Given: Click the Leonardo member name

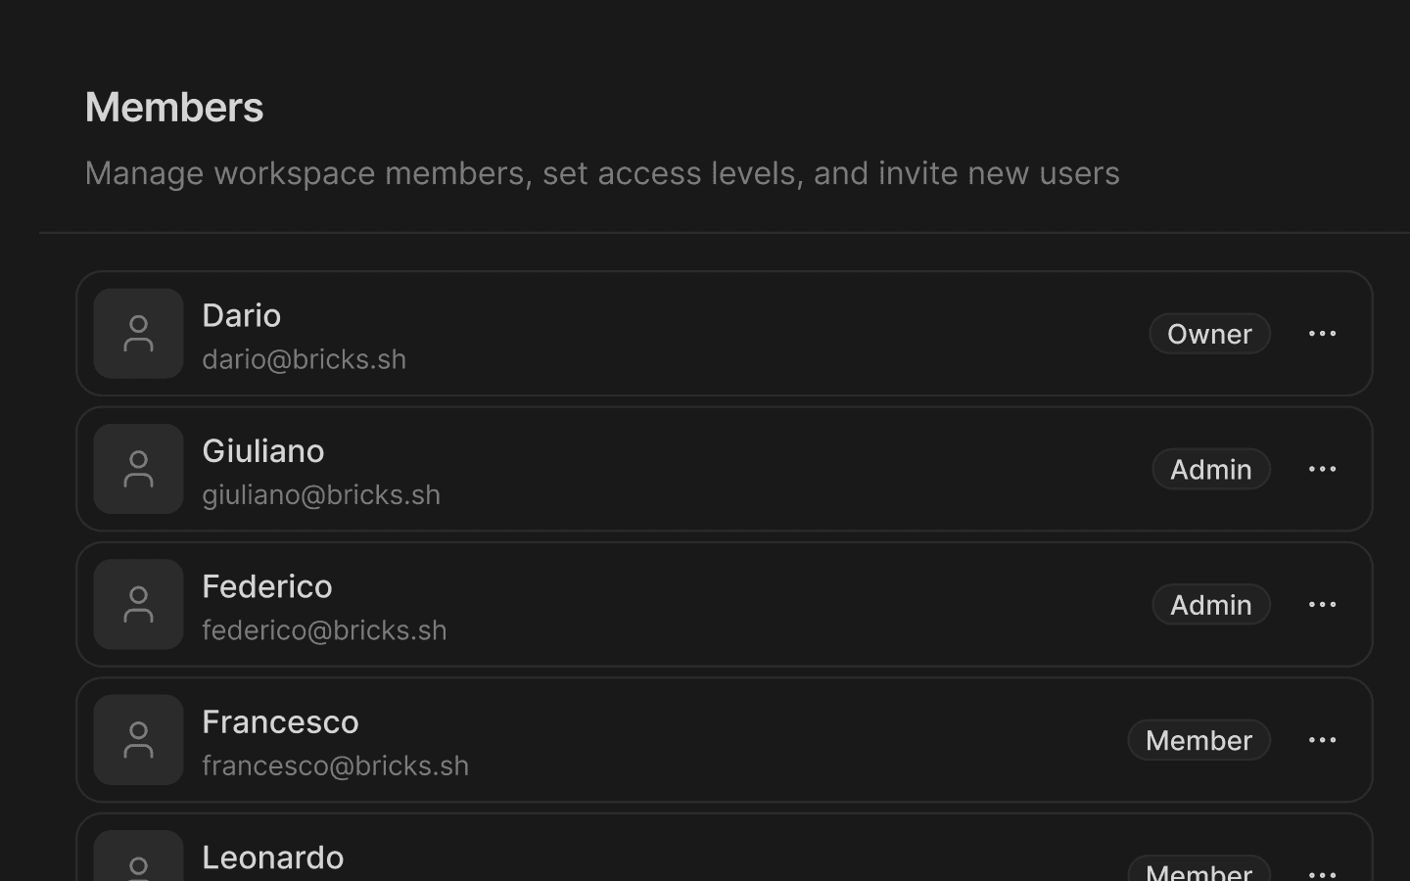Looking at the screenshot, I should (x=272, y=857).
